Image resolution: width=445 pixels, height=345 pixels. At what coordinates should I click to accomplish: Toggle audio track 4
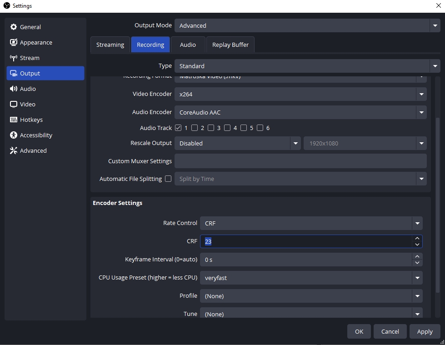(x=227, y=128)
